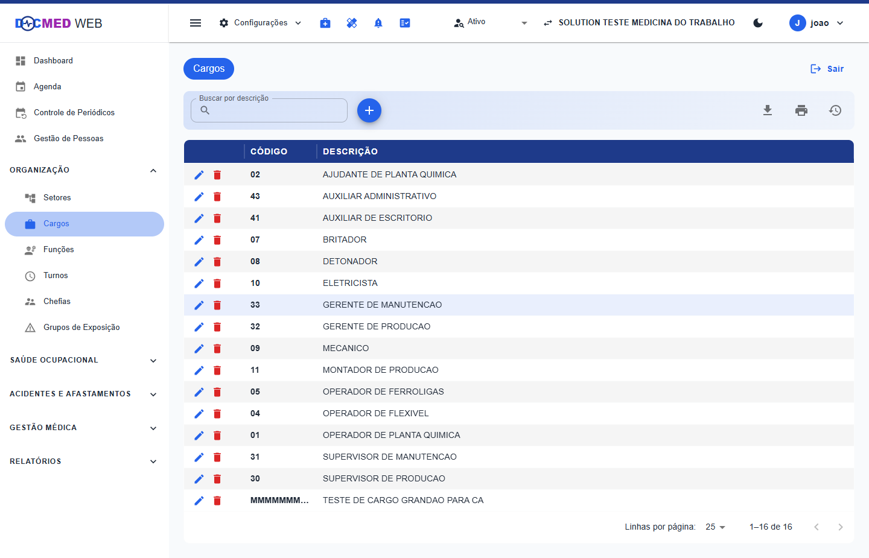The width and height of the screenshot is (869, 558).
Task: Click the blue plus button to add cargo
Action: pyautogui.click(x=369, y=110)
